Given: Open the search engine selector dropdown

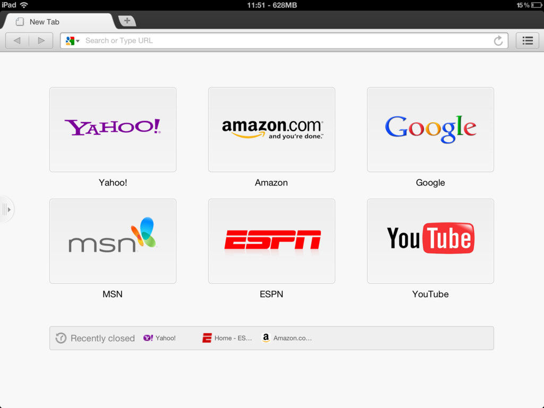Looking at the screenshot, I should pos(72,40).
